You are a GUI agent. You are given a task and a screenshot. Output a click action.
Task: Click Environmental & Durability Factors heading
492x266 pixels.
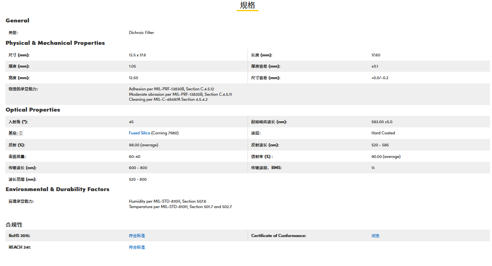[57, 189]
